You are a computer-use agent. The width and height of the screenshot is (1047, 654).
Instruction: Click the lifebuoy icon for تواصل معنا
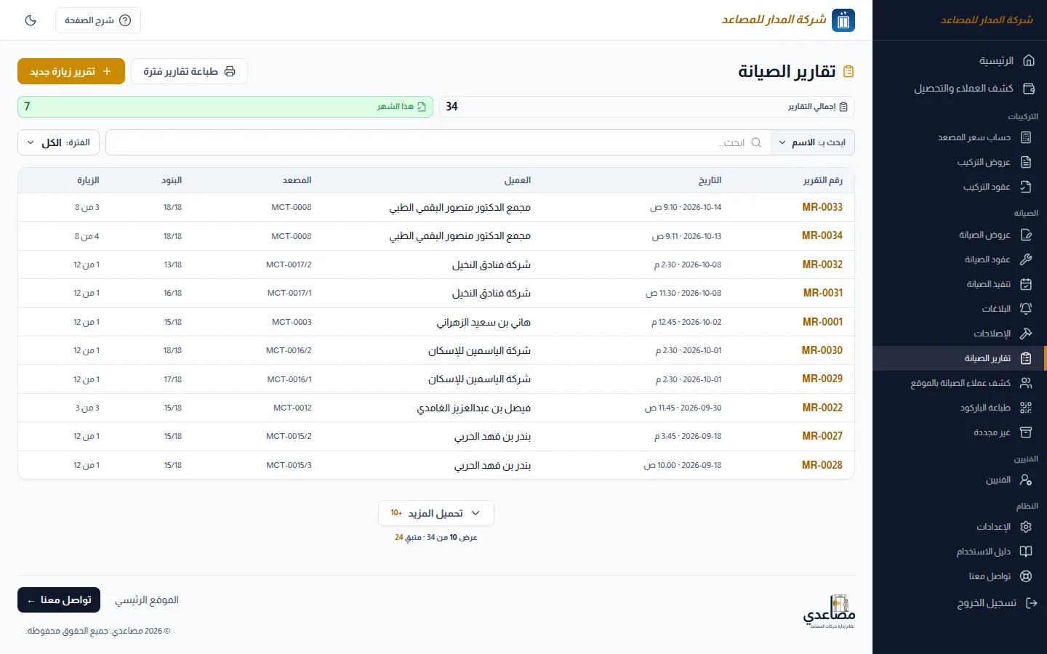tap(1026, 576)
